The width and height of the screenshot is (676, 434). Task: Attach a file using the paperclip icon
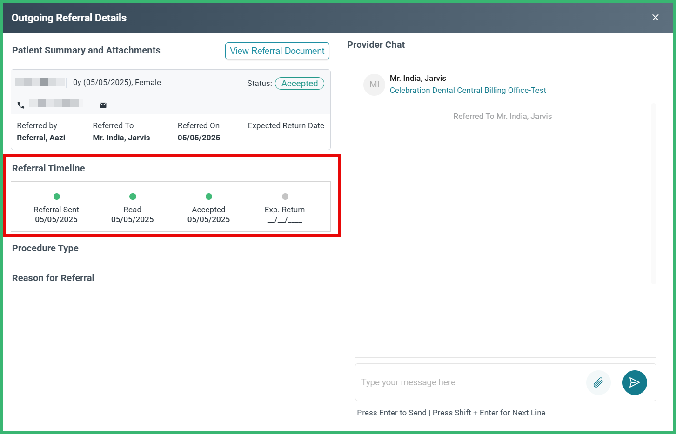point(598,382)
